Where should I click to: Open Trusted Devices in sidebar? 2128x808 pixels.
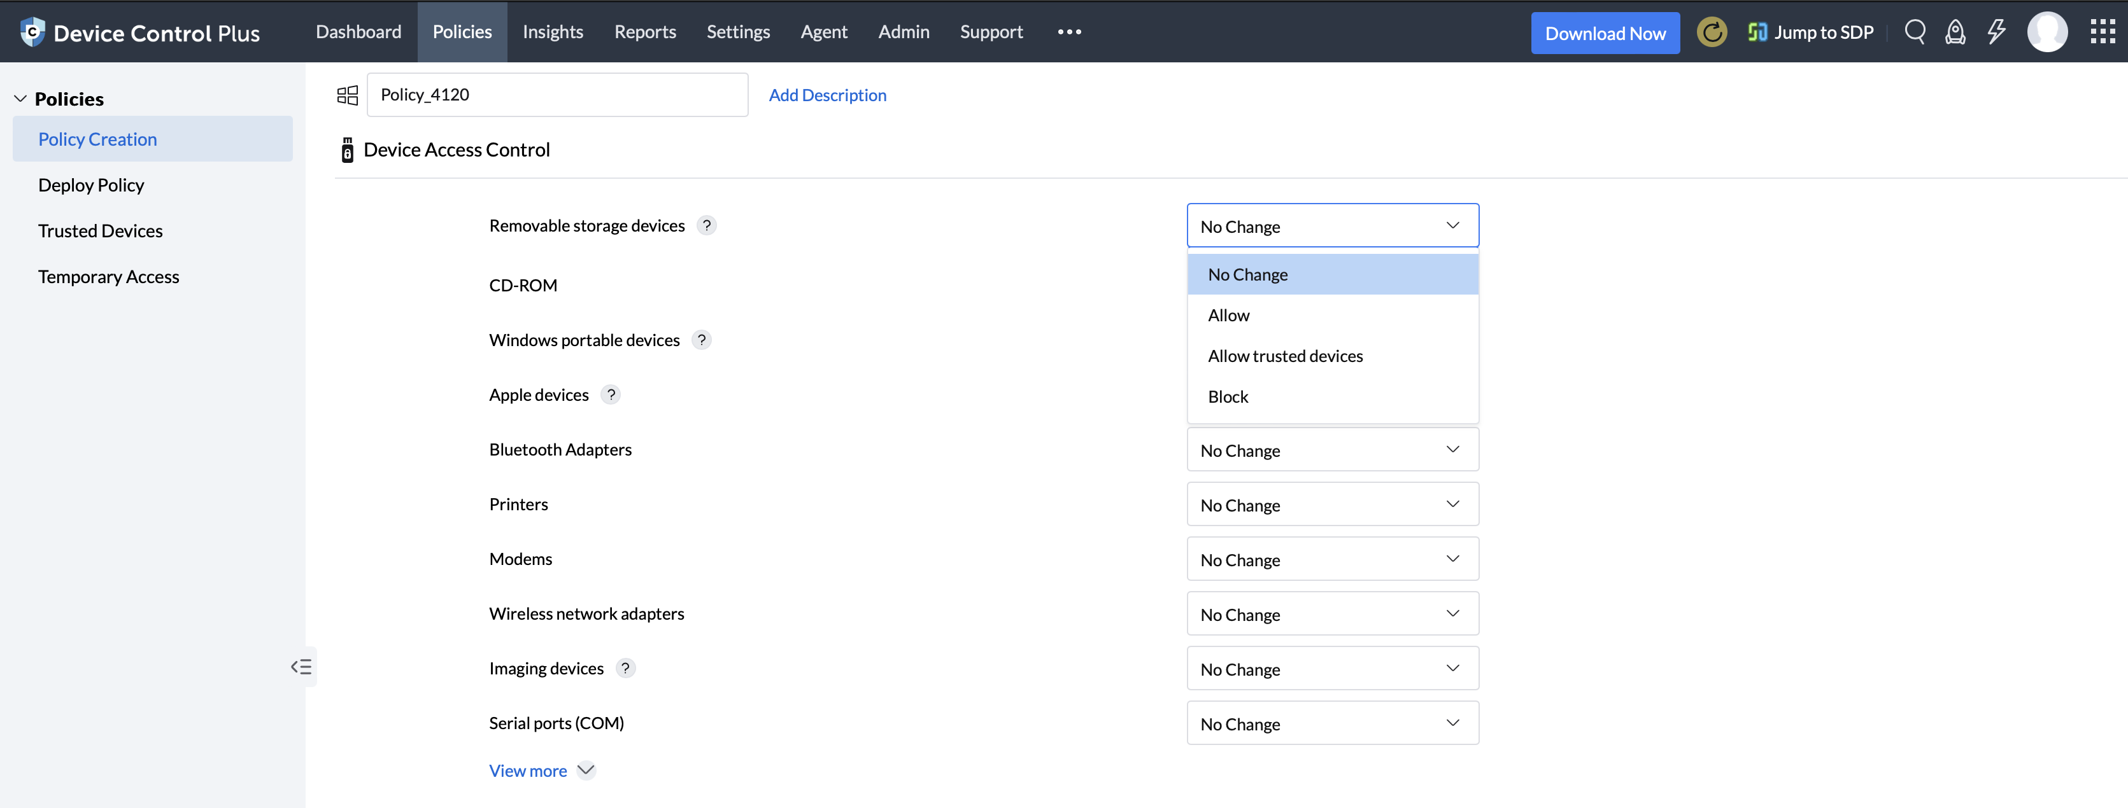pos(100,231)
